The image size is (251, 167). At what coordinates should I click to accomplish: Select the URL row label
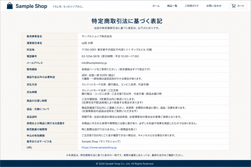coord(29,147)
